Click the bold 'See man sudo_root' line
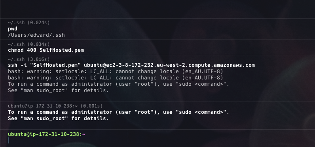 (x=58, y=118)
